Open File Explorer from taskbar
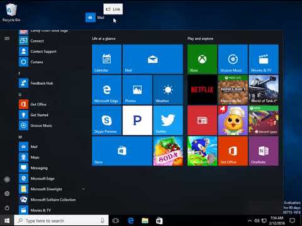The image size is (302, 226). tap(145, 220)
